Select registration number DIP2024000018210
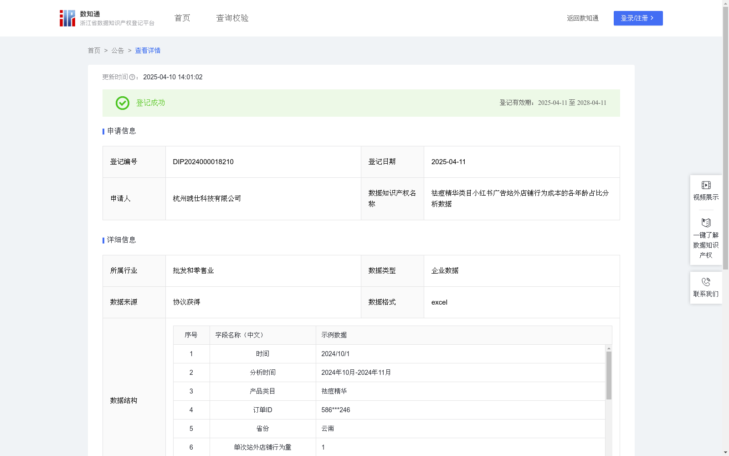The width and height of the screenshot is (729, 456). 203,162
